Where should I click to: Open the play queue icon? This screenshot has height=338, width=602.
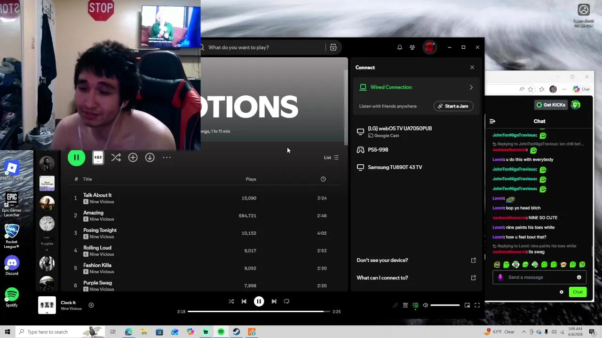405,306
